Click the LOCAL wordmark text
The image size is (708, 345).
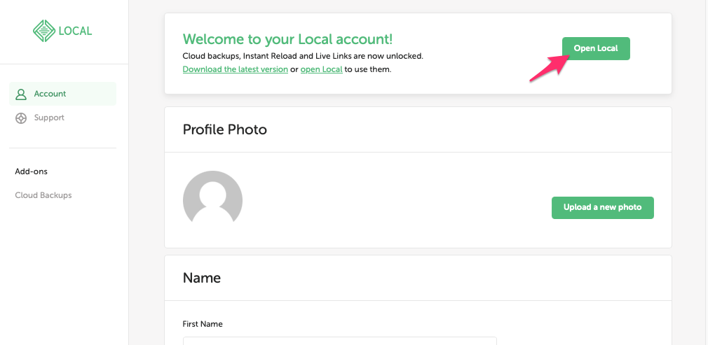coord(75,31)
